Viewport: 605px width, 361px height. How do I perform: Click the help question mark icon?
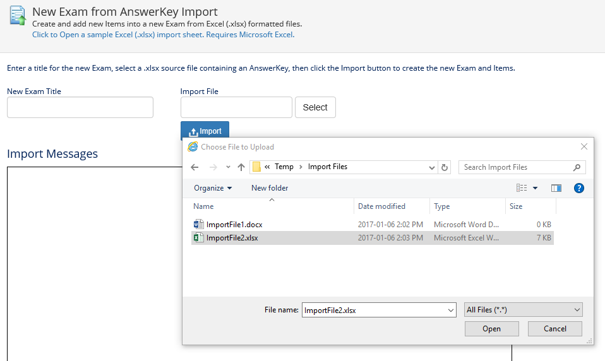tap(578, 188)
